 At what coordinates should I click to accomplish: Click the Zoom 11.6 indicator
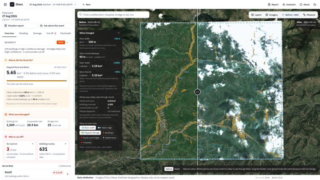coord(277,178)
